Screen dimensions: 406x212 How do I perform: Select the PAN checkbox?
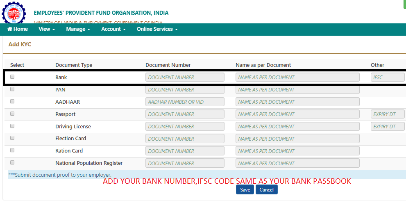click(12, 89)
